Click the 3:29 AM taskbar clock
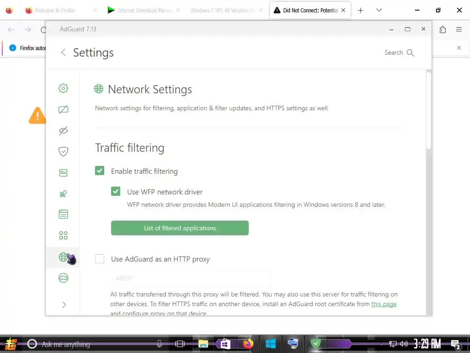 pyautogui.click(x=427, y=344)
